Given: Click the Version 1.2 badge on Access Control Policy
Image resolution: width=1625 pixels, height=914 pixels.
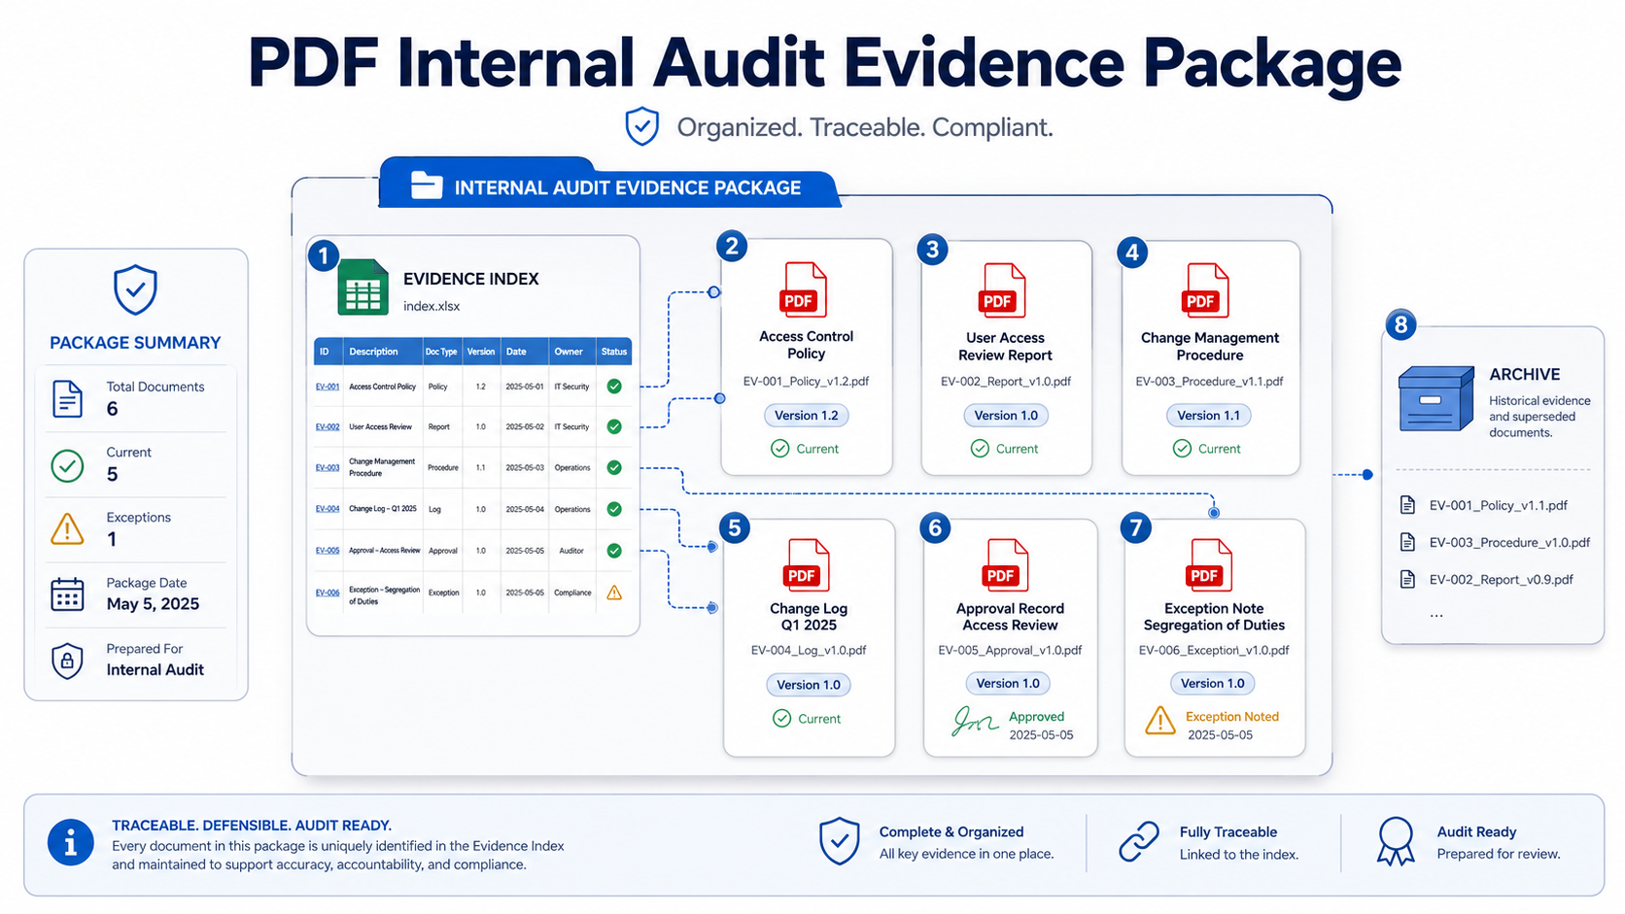Looking at the screenshot, I should pyautogui.click(x=807, y=415).
